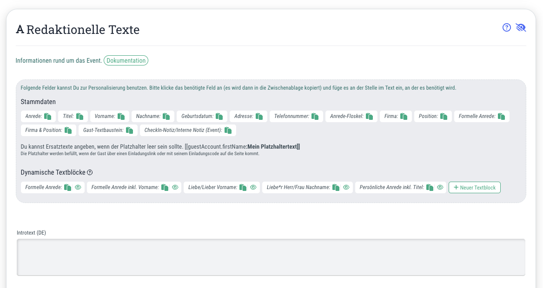Open help next to Dynamische Textblöcke
The width and height of the screenshot is (543, 288).
coord(90,172)
